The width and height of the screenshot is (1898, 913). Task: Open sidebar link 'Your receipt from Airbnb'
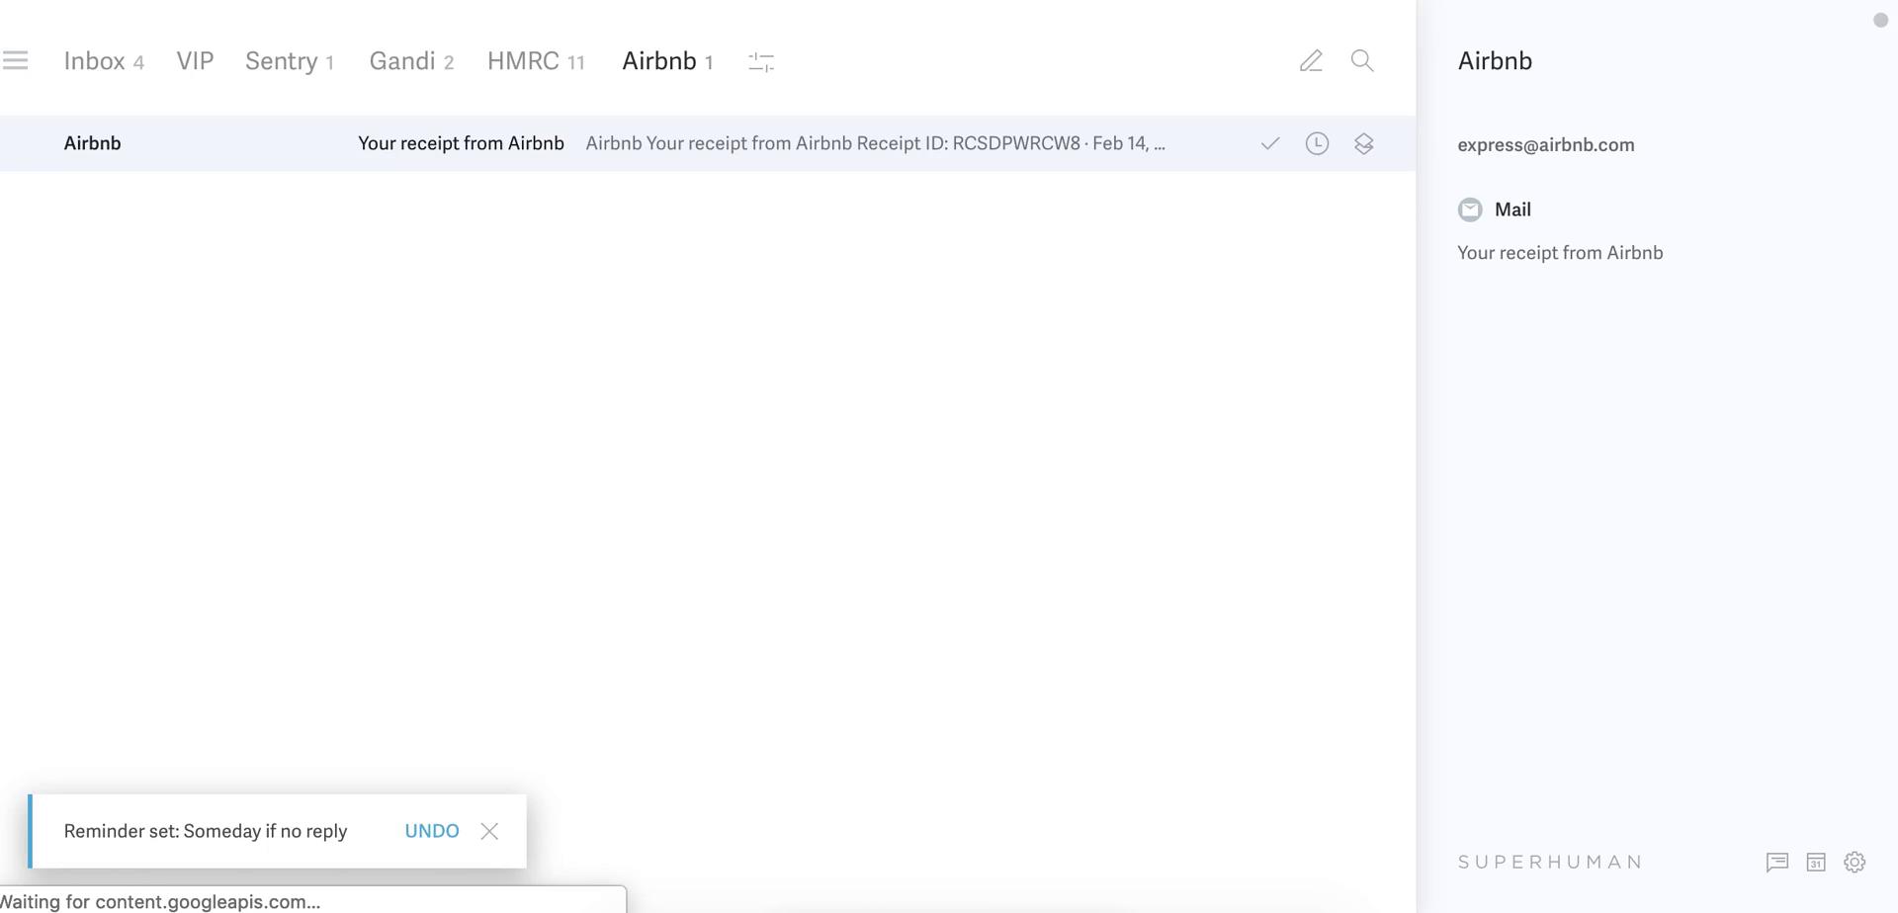pos(1560,253)
